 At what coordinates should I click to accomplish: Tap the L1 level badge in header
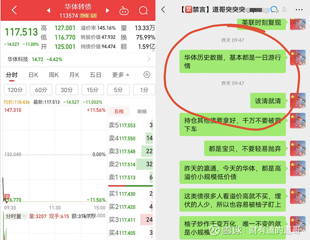[x=93, y=15]
